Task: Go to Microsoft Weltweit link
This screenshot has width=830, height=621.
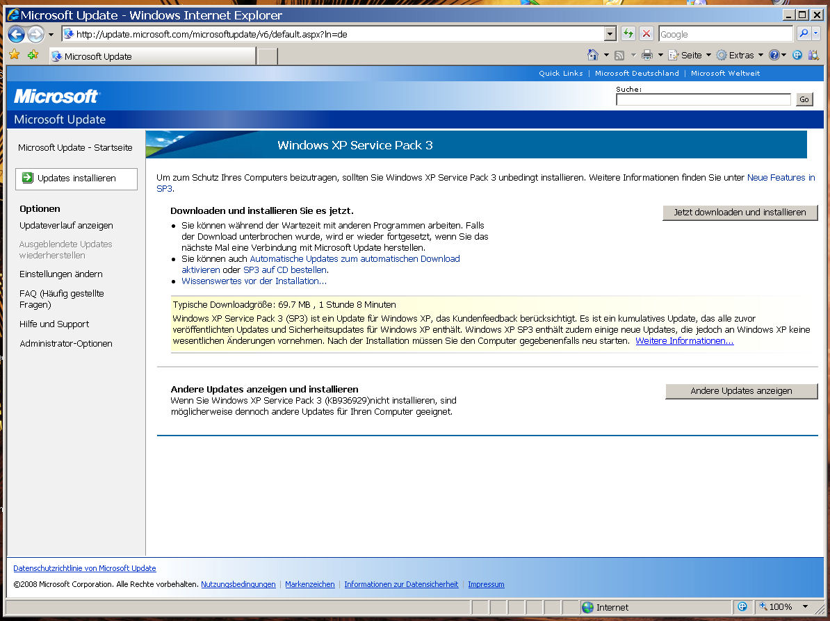Action: point(725,73)
